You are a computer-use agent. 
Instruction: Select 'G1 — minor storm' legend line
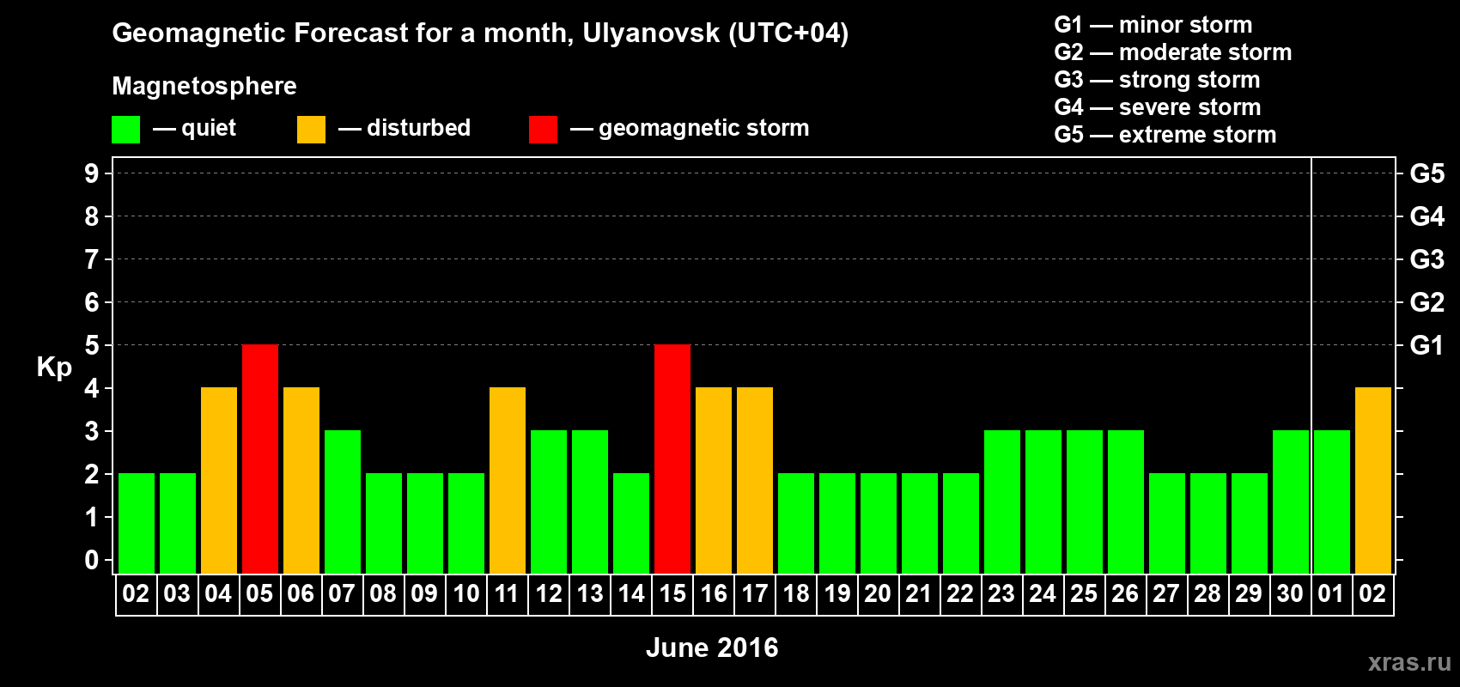pos(1153,25)
